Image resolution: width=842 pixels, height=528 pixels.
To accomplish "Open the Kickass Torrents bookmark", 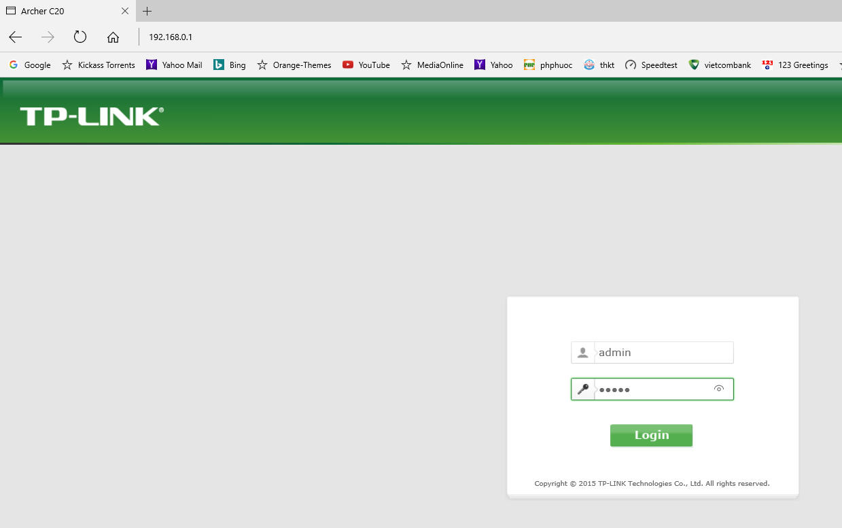I will tap(99, 65).
